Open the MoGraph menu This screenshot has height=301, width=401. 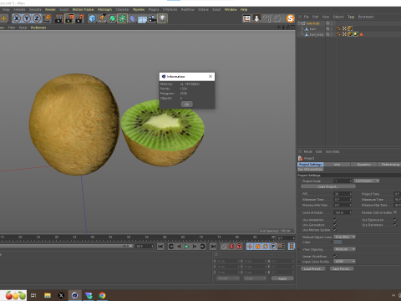coord(104,9)
